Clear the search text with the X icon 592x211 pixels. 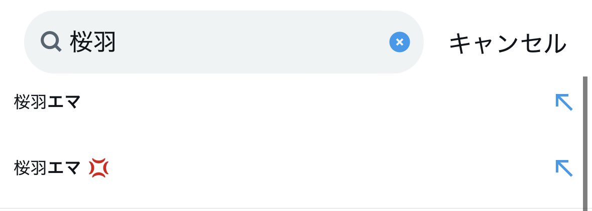point(399,42)
